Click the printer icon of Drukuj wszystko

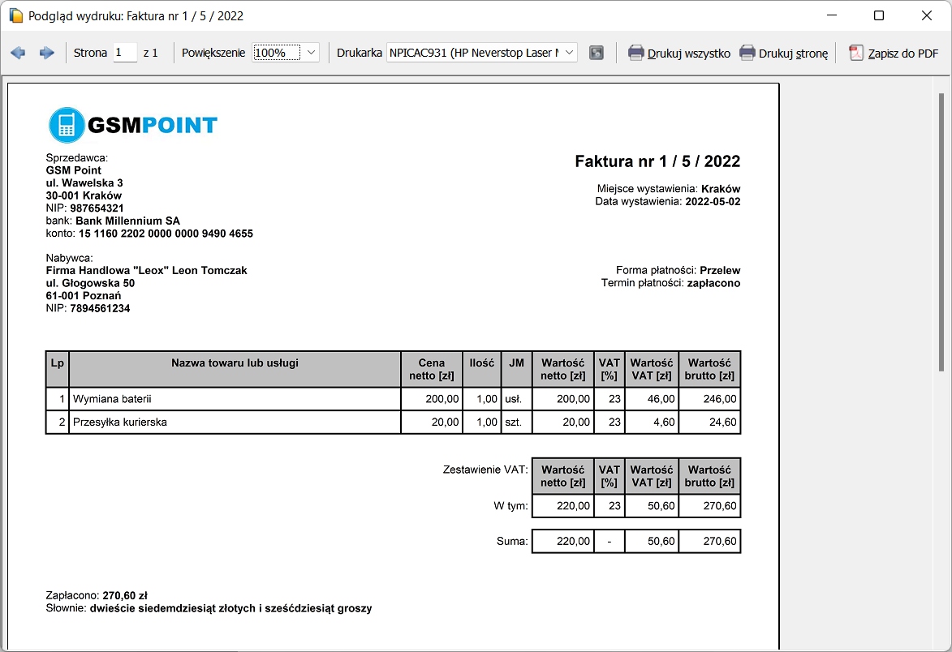point(636,53)
